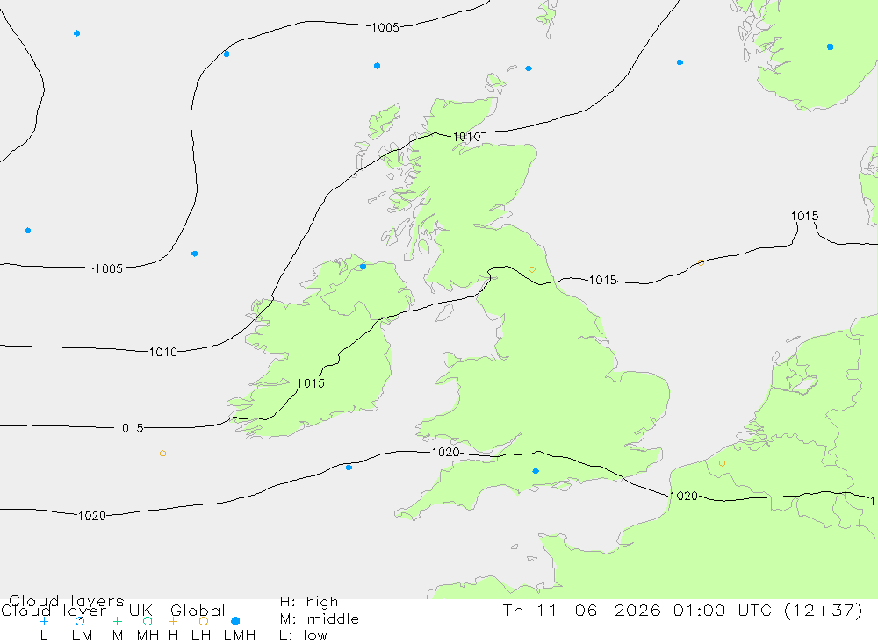This screenshot has height=643, width=878.
Task: Select the blue marker between Scotland and Norway
Action: click(680, 62)
